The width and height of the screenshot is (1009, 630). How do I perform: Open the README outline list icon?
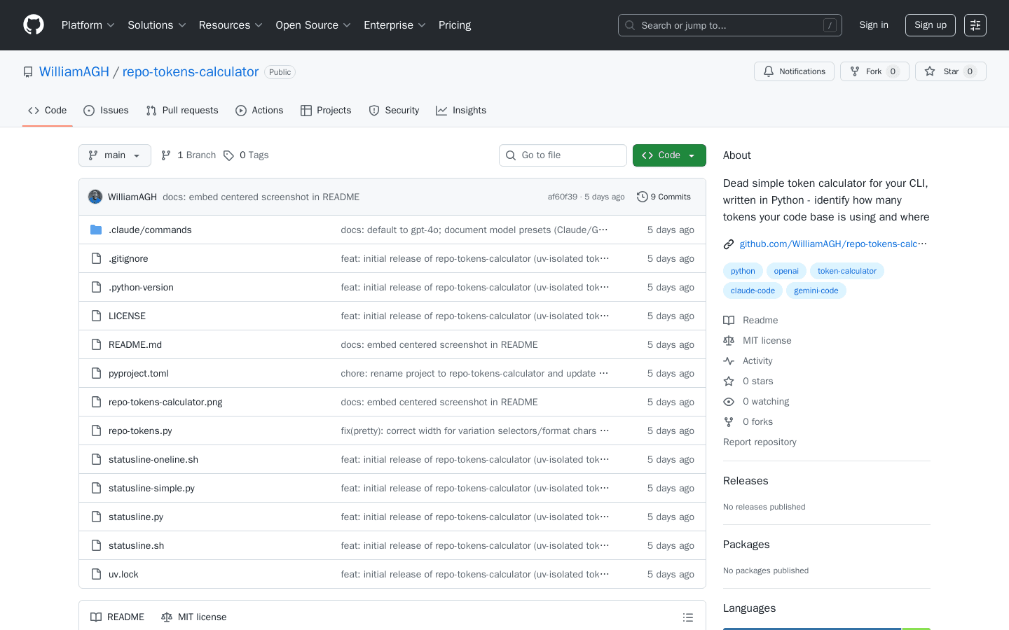[687, 617]
